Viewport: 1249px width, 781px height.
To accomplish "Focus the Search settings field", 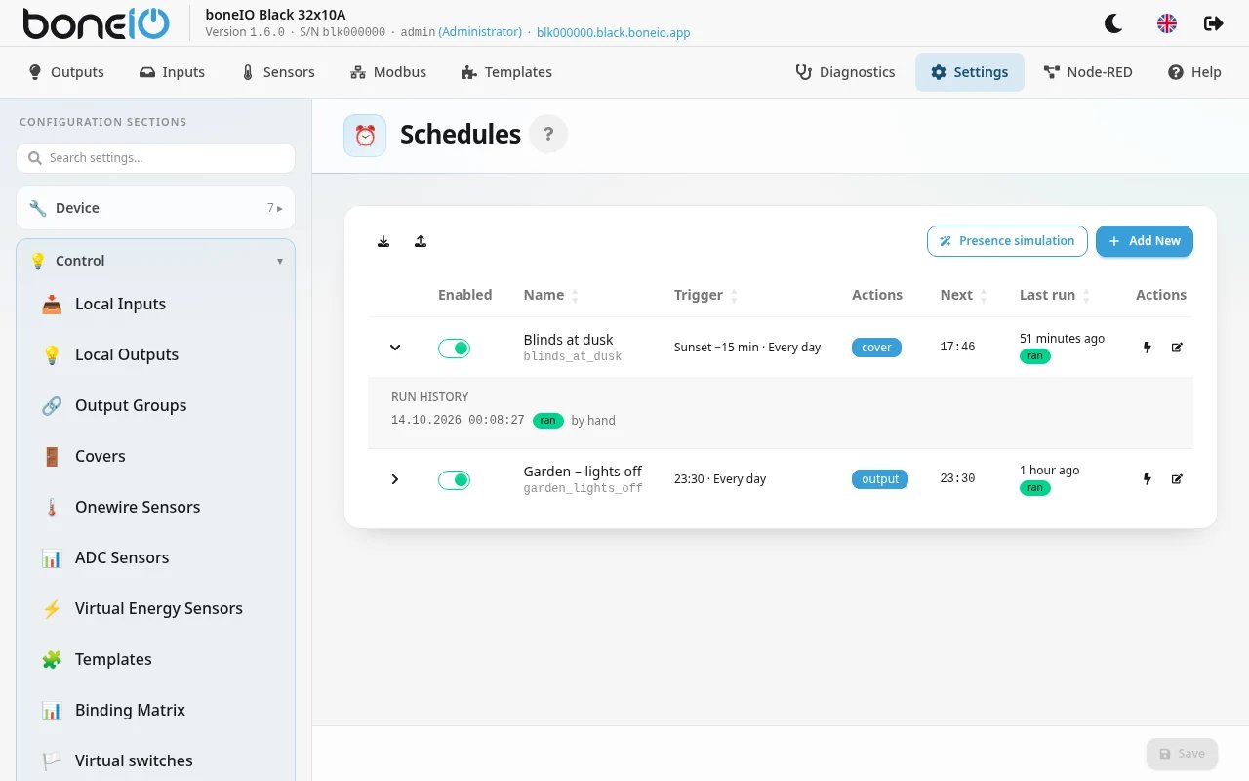I will 155,158.
